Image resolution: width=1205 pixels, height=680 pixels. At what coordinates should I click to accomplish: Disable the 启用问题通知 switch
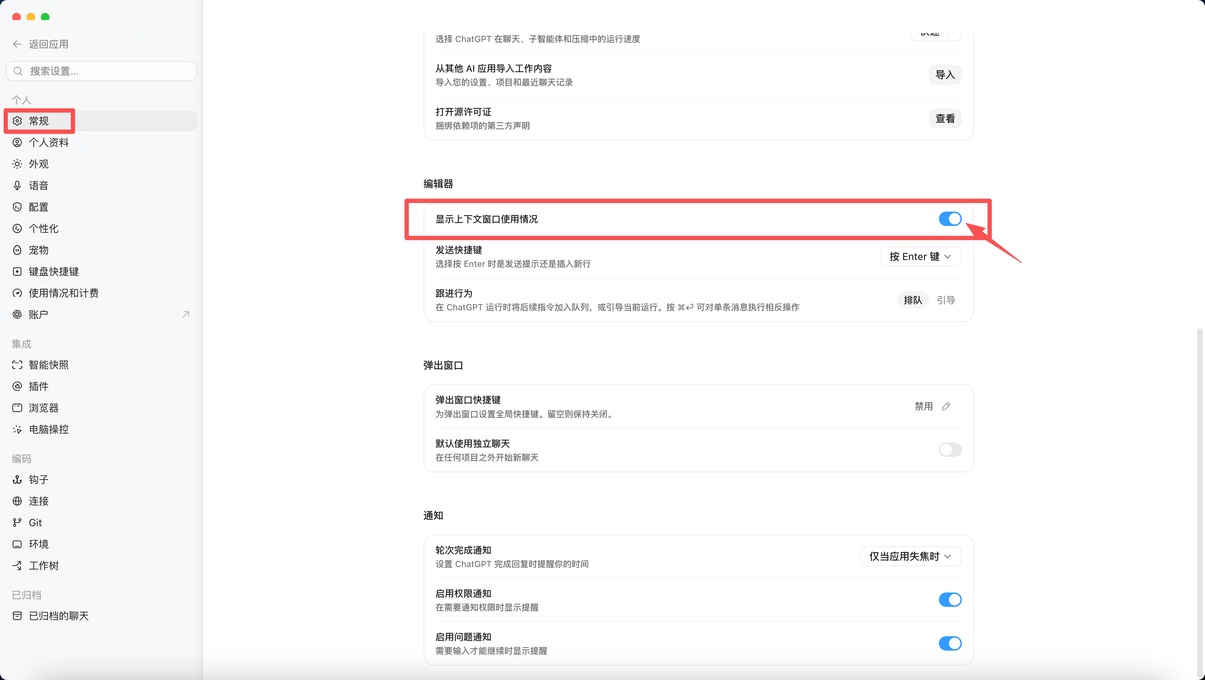(x=950, y=643)
